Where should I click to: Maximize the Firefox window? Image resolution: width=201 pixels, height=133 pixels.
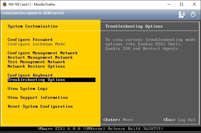tap(182, 4)
